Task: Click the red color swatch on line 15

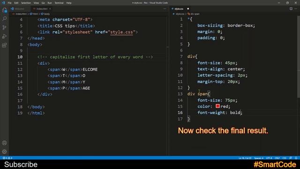Action: coord(217,106)
